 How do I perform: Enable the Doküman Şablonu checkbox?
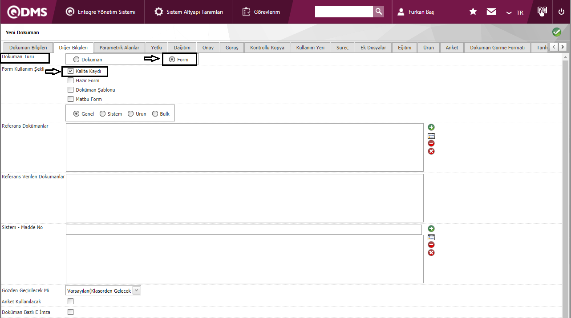(70, 90)
